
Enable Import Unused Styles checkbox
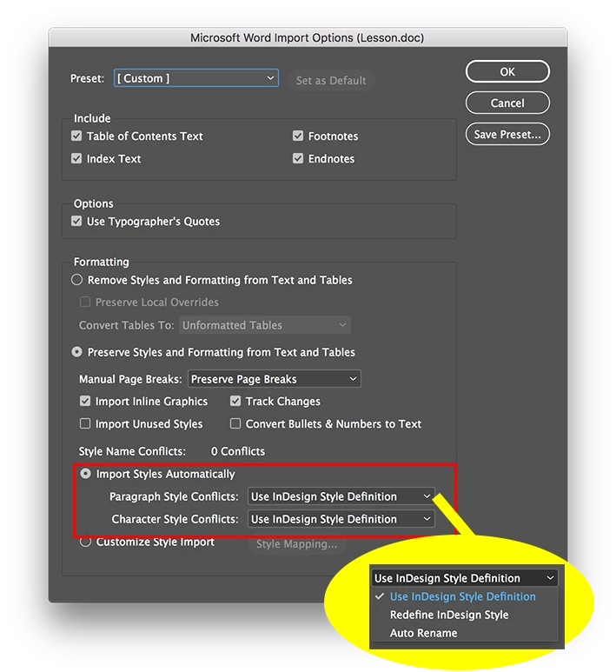(x=85, y=424)
